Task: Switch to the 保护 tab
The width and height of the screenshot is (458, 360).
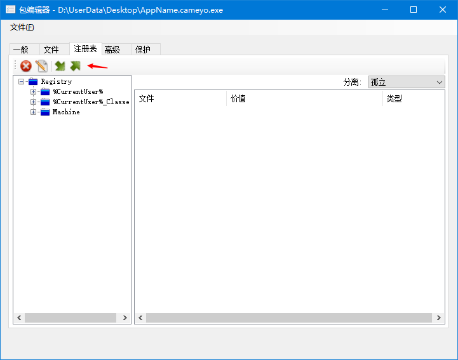Action: pos(145,50)
